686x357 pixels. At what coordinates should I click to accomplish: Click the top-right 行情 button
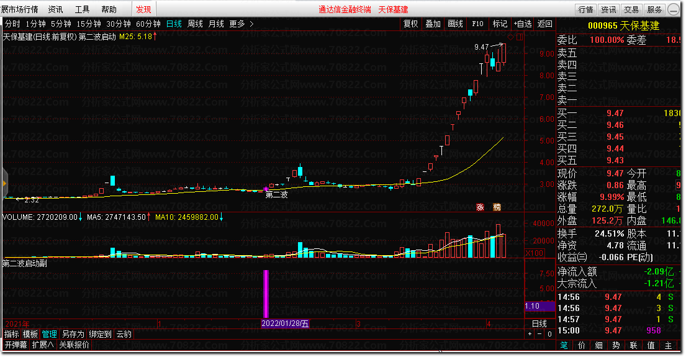coord(585,9)
